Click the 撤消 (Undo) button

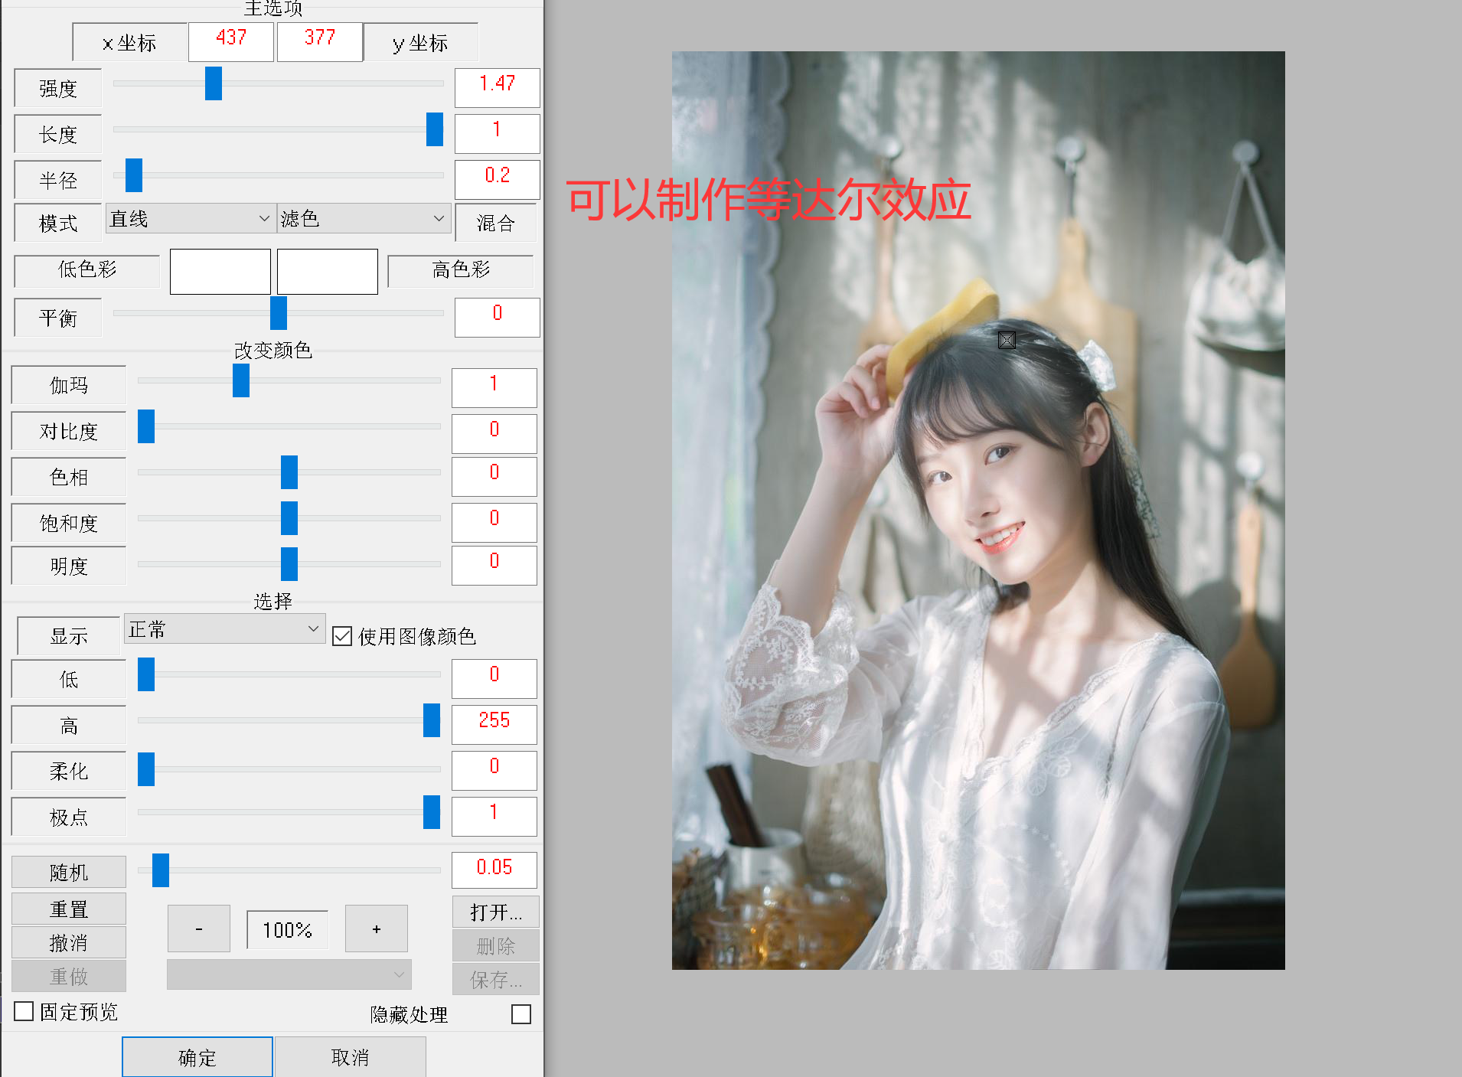(x=68, y=942)
